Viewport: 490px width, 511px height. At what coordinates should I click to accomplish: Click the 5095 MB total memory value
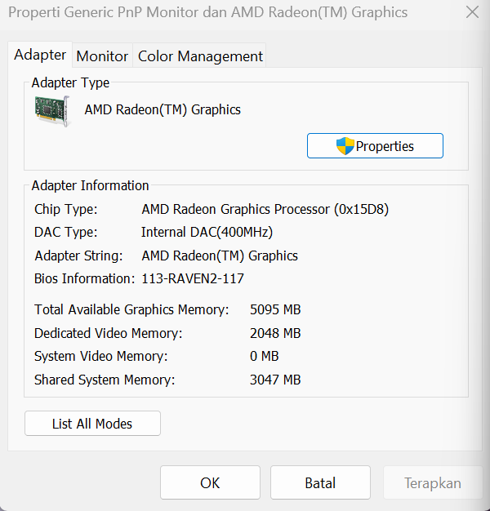tap(275, 309)
